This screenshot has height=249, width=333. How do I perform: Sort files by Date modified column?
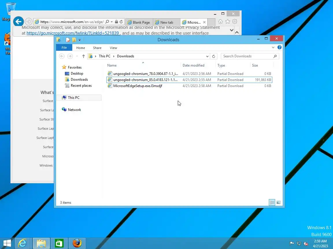point(198,65)
